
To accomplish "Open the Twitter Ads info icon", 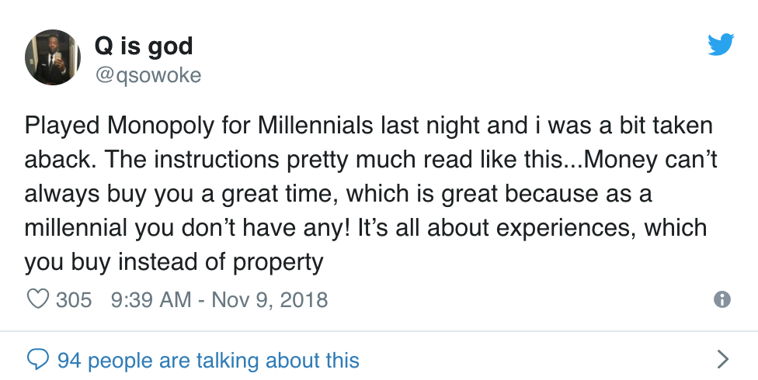I will point(721,300).
